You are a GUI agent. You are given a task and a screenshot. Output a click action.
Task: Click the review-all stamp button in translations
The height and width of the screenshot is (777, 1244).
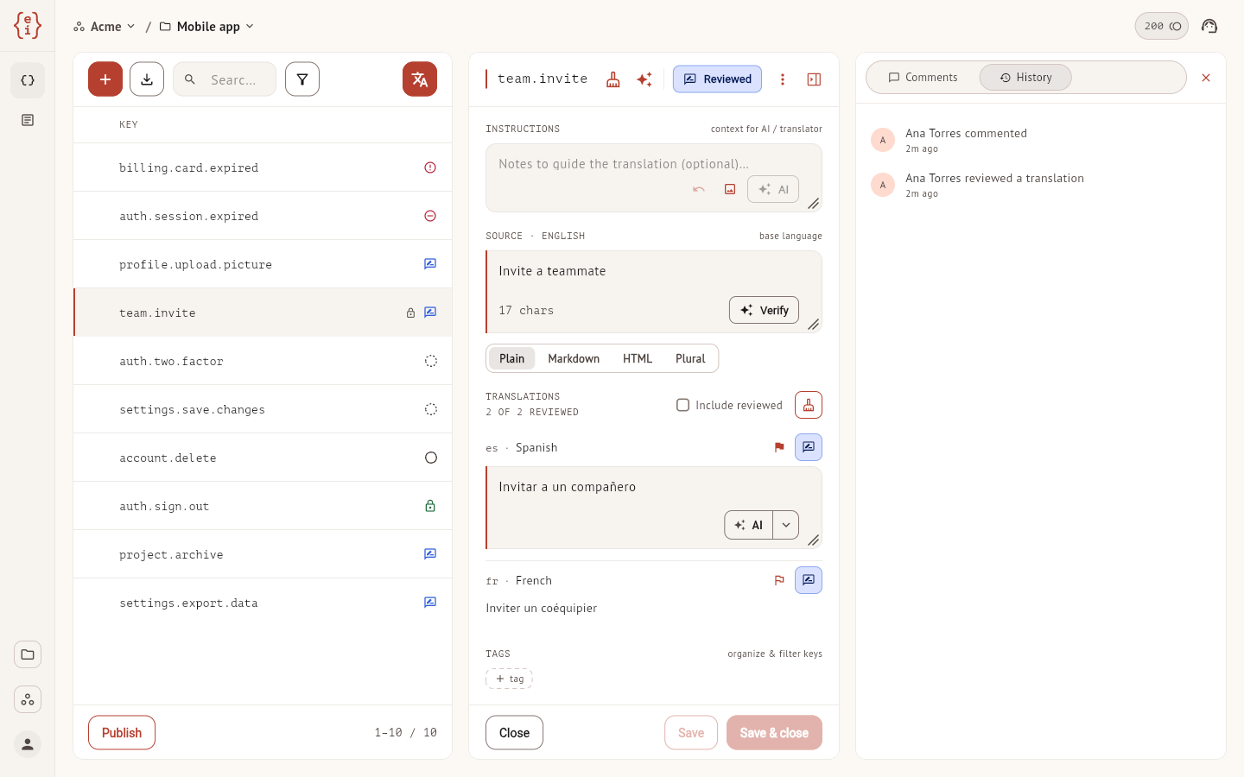tap(809, 405)
